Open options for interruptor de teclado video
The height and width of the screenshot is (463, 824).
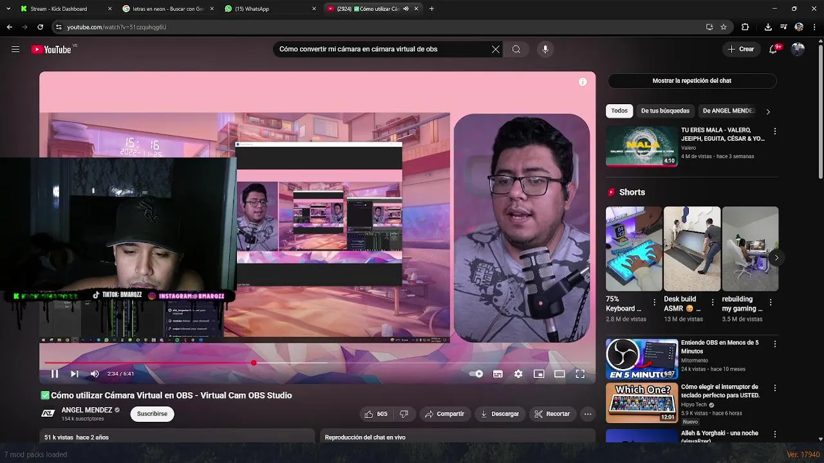pyautogui.click(x=775, y=388)
